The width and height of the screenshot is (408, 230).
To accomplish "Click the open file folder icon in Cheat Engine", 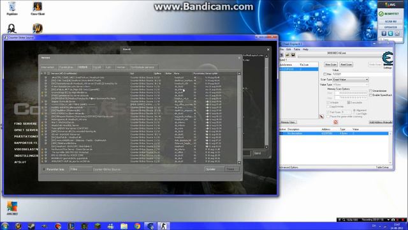I will tap(288, 55).
